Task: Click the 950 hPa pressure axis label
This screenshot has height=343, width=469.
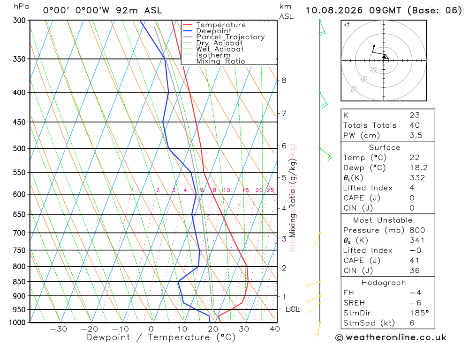Action: point(19,310)
